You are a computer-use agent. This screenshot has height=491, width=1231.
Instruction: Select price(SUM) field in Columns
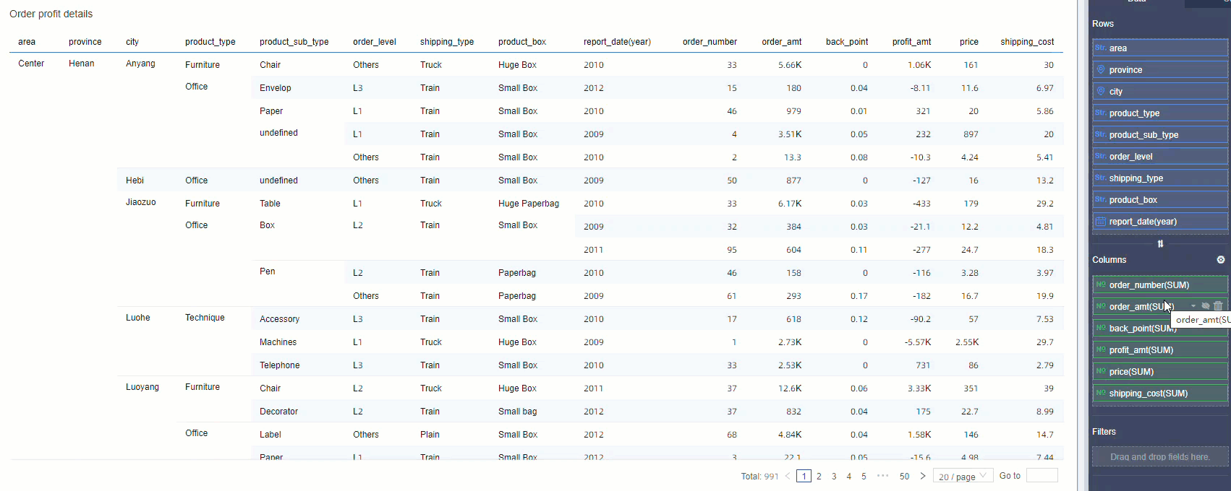pyautogui.click(x=1160, y=372)
